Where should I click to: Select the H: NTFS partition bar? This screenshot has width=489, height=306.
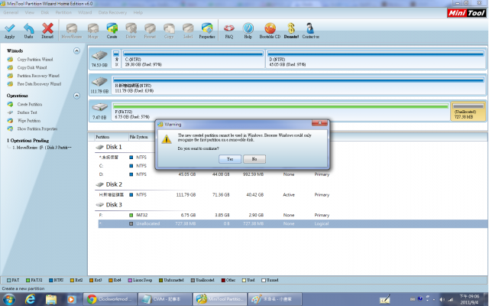[299, 85]
